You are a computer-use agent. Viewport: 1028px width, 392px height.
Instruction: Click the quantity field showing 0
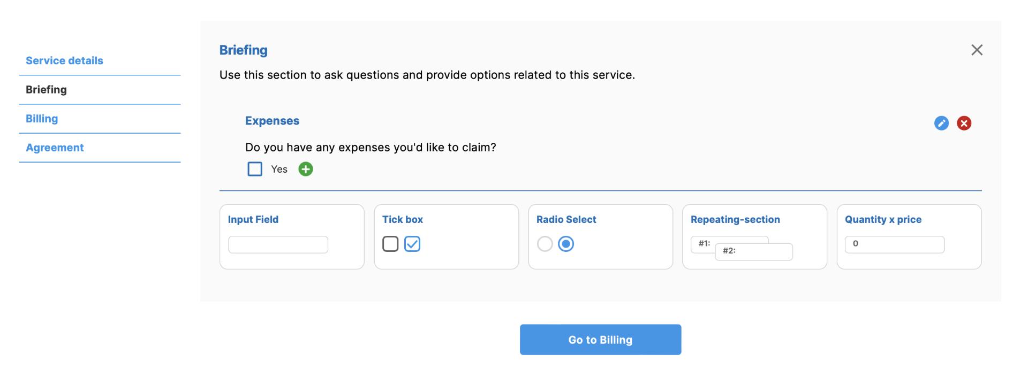894,244
